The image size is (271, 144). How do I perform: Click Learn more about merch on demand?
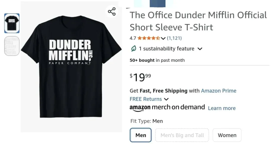(222, 108)
